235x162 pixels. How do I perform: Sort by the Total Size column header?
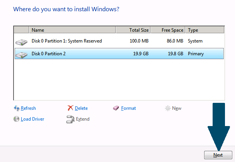point(133,30)
